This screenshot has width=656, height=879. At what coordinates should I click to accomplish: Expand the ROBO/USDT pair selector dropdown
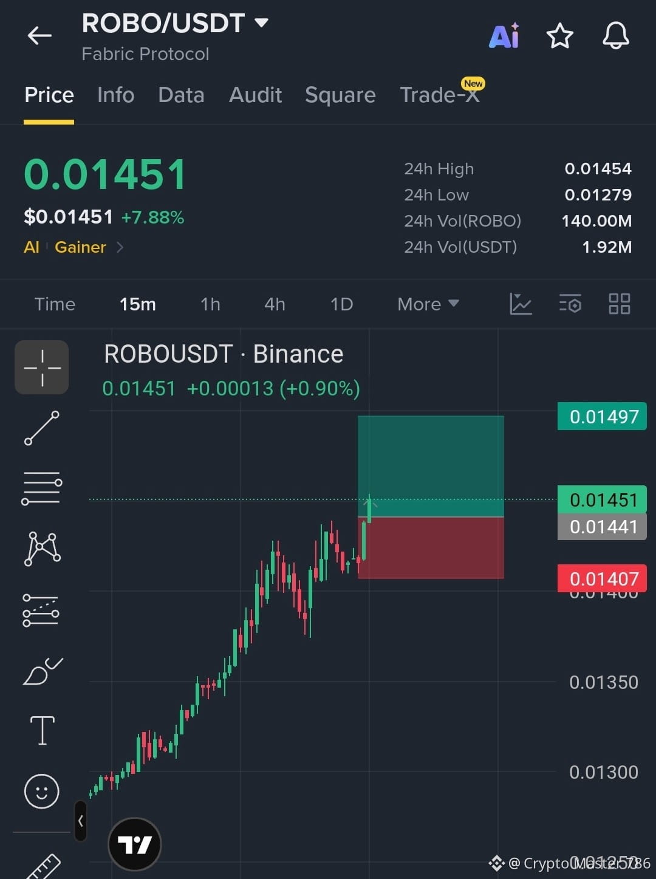coord(262,22)
